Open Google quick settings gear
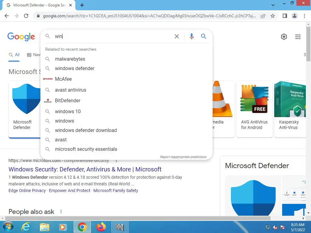The image size is (311, 233). pos(284,37)
